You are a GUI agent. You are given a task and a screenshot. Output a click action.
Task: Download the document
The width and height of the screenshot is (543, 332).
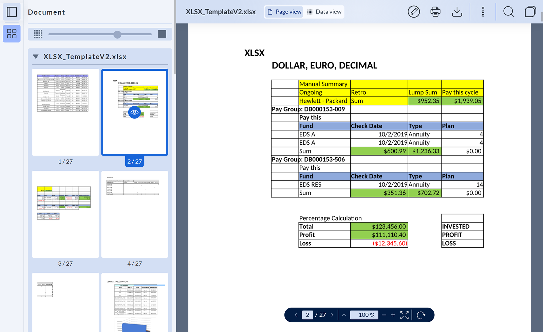[457, 12]
